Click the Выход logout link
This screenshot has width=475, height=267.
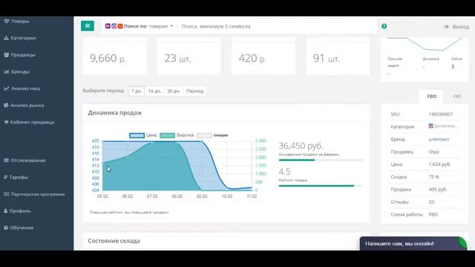[x=456, y=27]
